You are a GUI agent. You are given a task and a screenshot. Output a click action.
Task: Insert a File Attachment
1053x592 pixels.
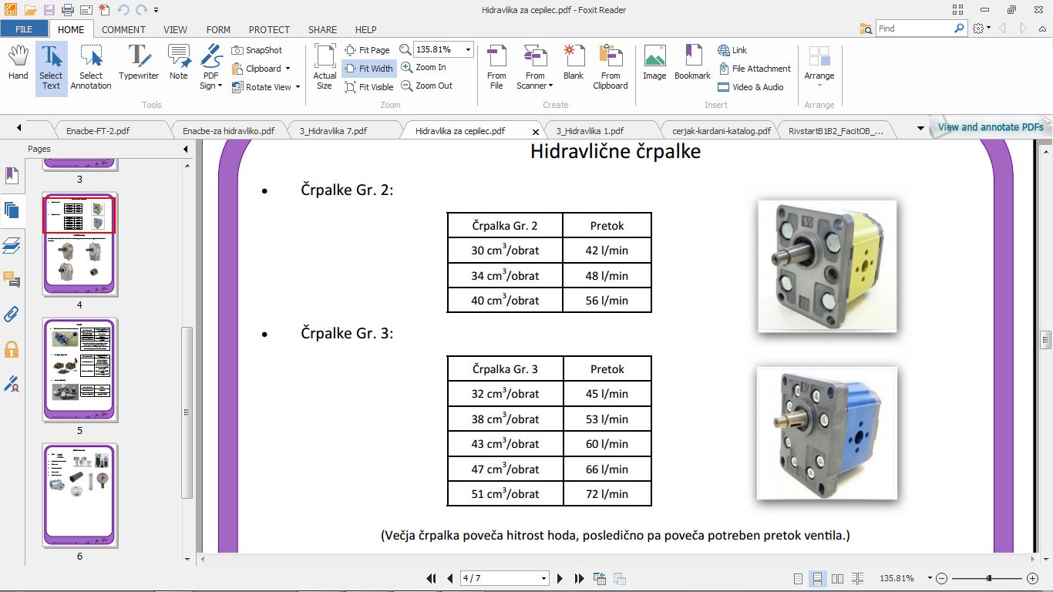[754, 69]
